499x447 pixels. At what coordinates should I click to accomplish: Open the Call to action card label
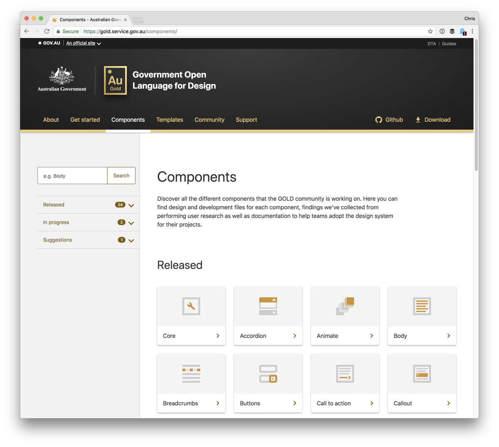pyautogui.click(x=334, y=403)
